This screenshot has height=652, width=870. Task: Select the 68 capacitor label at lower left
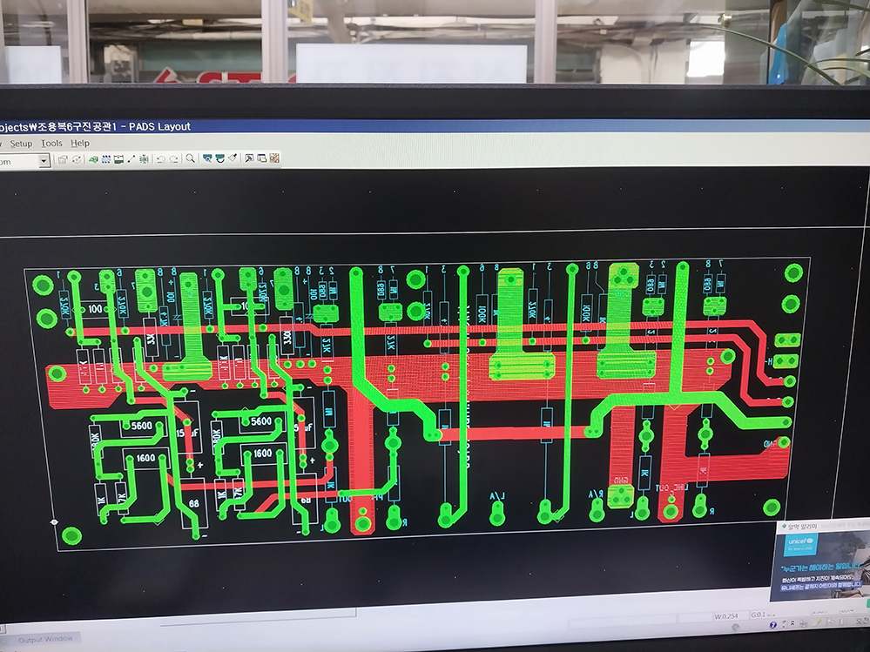point(193,504)
